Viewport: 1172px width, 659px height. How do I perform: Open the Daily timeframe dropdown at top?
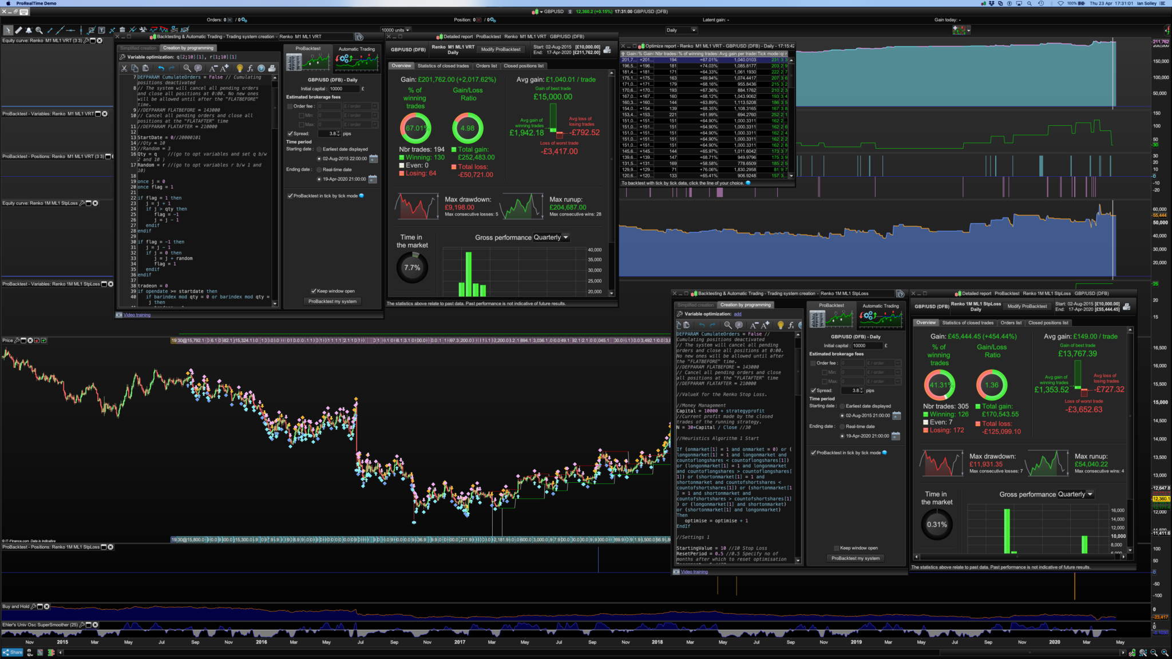click(681, 30)
